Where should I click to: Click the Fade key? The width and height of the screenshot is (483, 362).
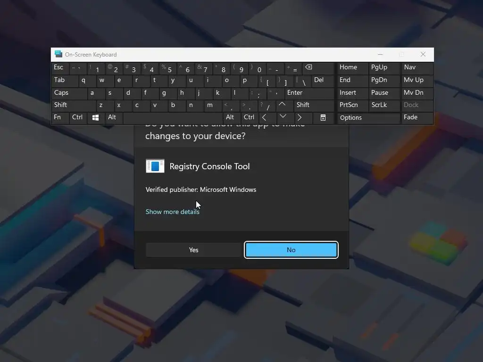pyautogui.click(x=417, y=117)
